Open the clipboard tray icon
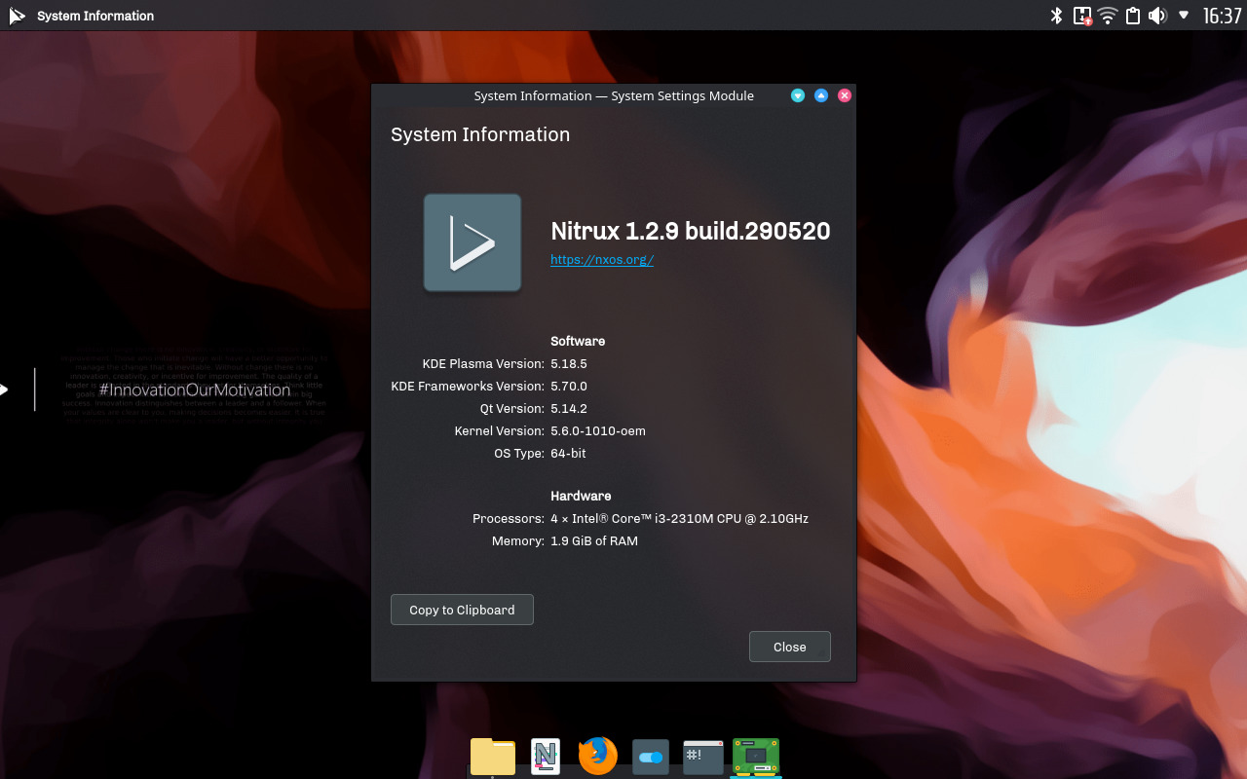This screenshot has height=779, width=1247. (x=1132, y=16)
